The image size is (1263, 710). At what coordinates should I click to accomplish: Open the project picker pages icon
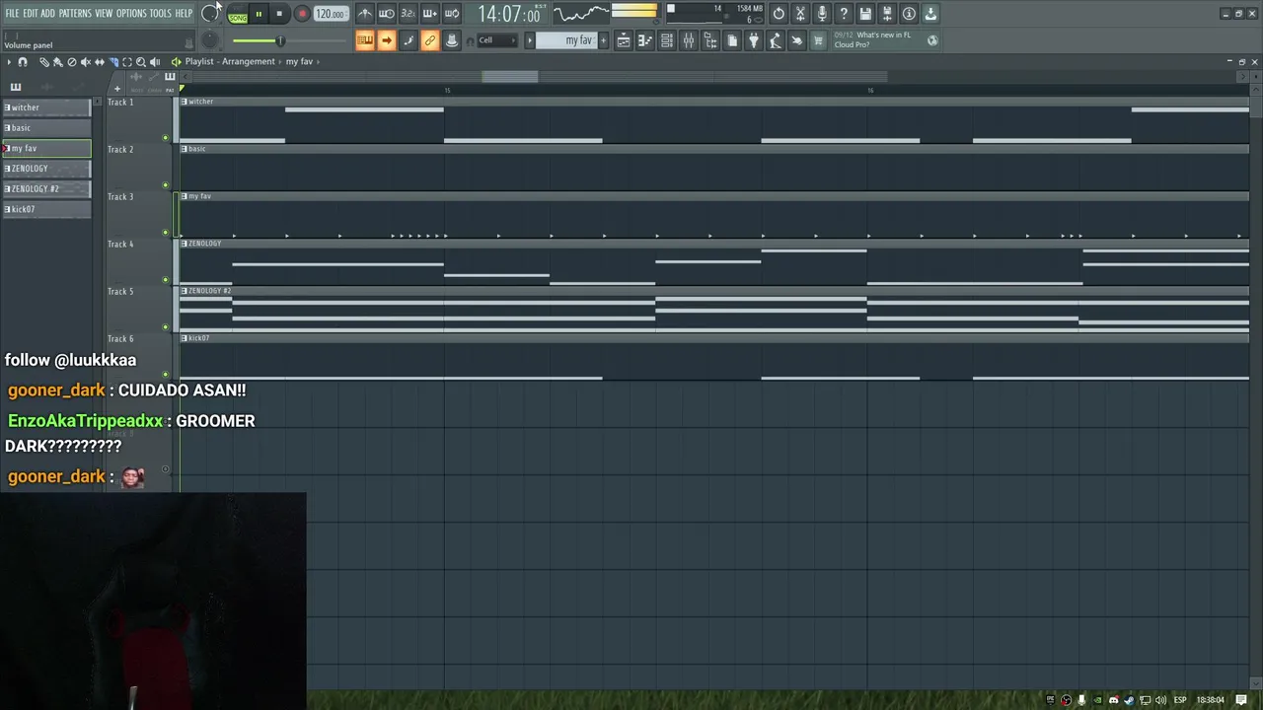[732, 40]
